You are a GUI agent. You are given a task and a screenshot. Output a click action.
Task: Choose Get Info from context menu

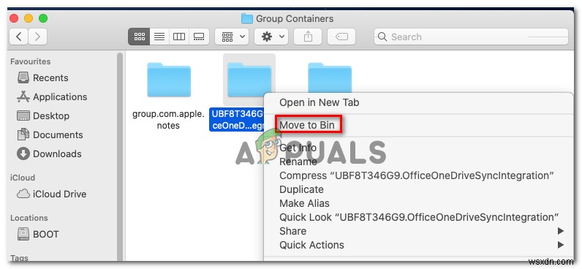pyautogui.click(x=298, y=148)
